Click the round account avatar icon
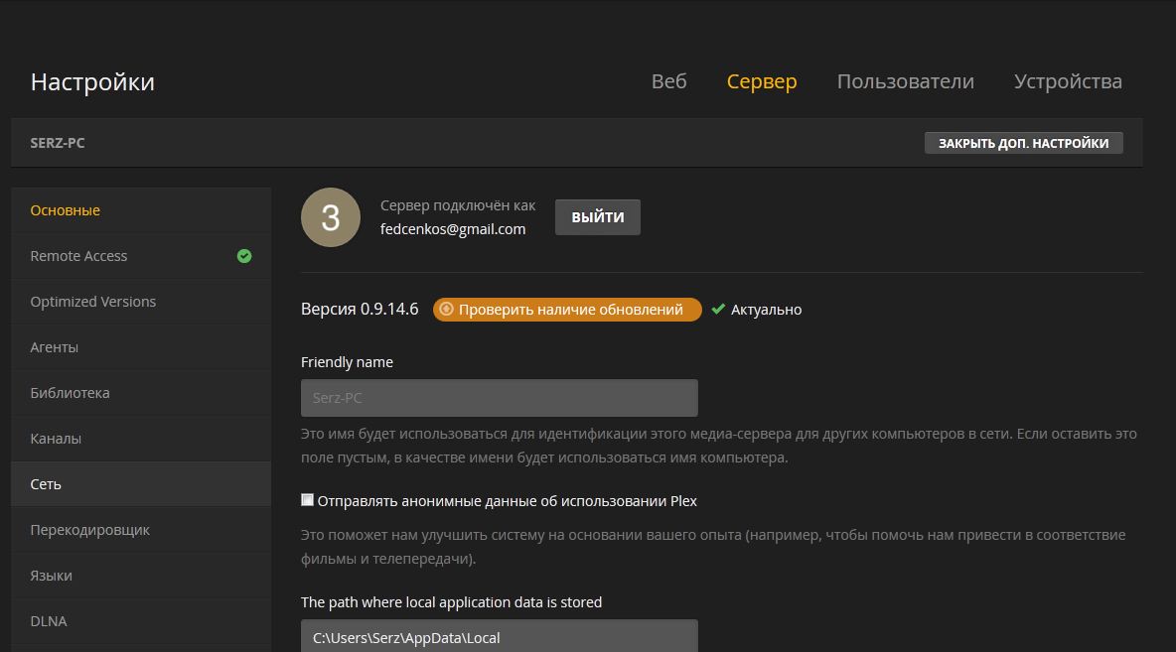This screenshot has height=652, width=1176. coord(331,217)
